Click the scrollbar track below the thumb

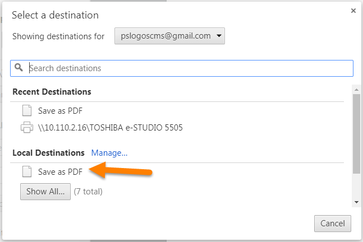point(356,186)
